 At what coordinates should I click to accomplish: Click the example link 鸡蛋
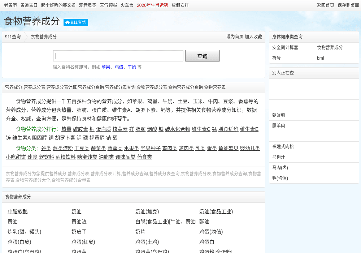point(119,67)
